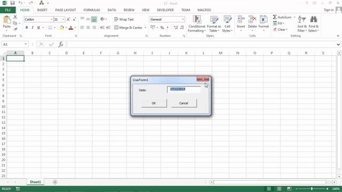The height and width of the screenshot is (192, 342).
Task: Click the Cut scissors icon
Action: click(15, 17)
